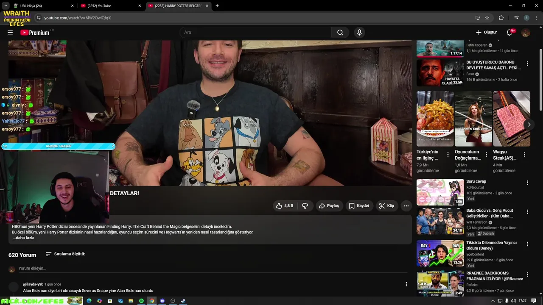543x305 pixels.
Task: Click the Kaydet save button
Action: 359,206
